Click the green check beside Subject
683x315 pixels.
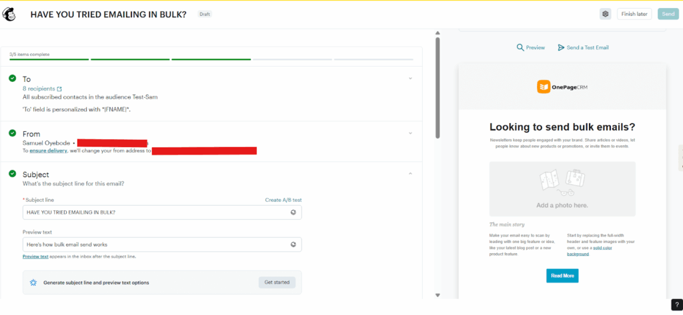[12, 174]
